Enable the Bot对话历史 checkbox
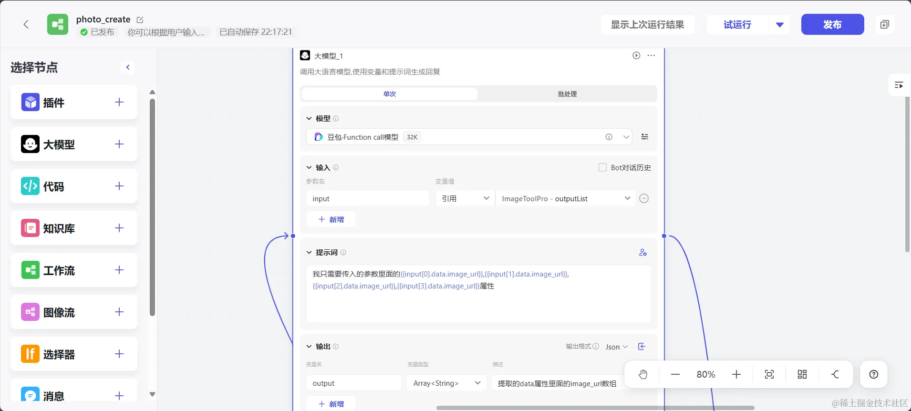911x411 pixels. coord(602,167)
